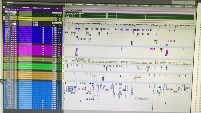
Task: Open the SSL input selector on Rec bus
Action: click(x=54, y=23)
